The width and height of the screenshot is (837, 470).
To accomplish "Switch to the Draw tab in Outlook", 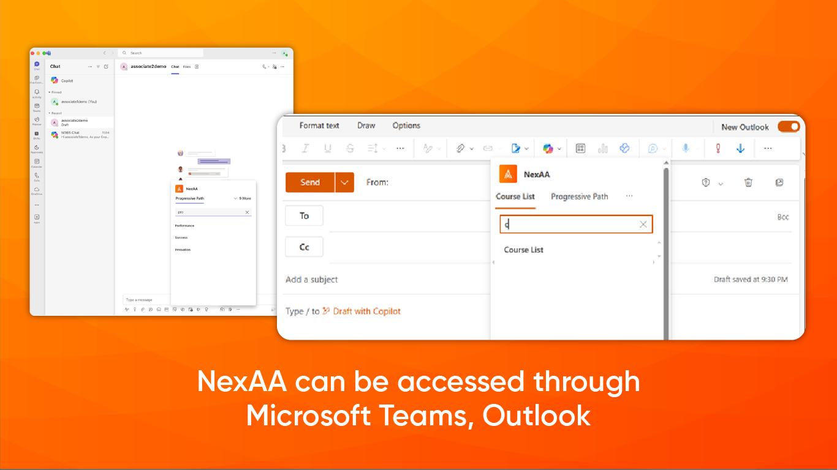I will pos(366,125).
